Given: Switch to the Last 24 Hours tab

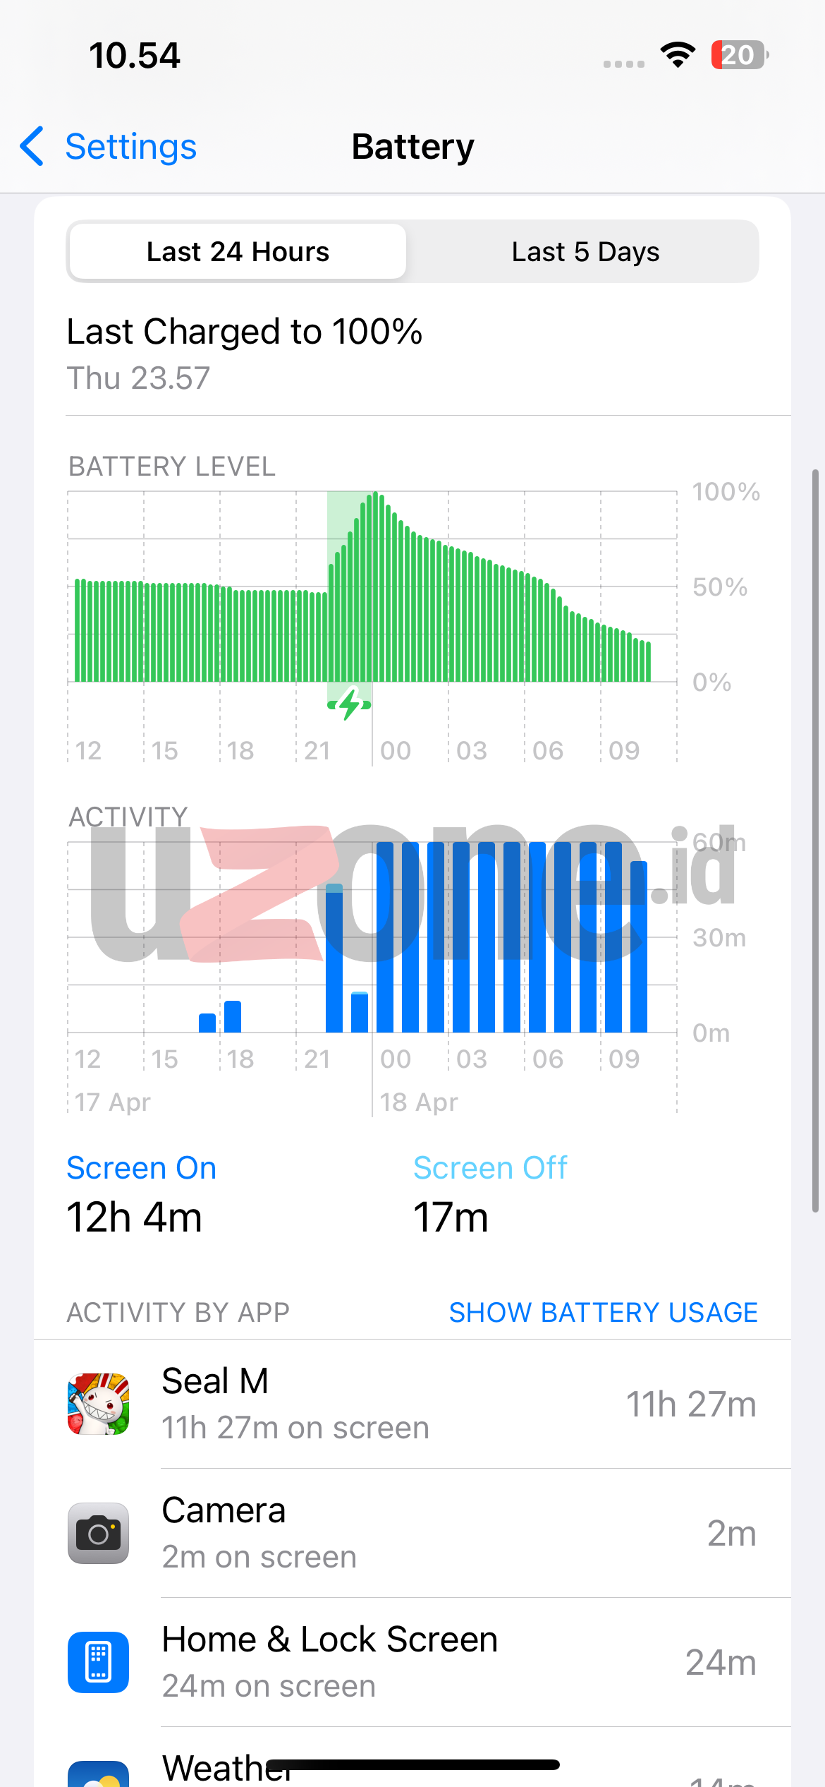Looking at the screenshot, I should (238, 252).
